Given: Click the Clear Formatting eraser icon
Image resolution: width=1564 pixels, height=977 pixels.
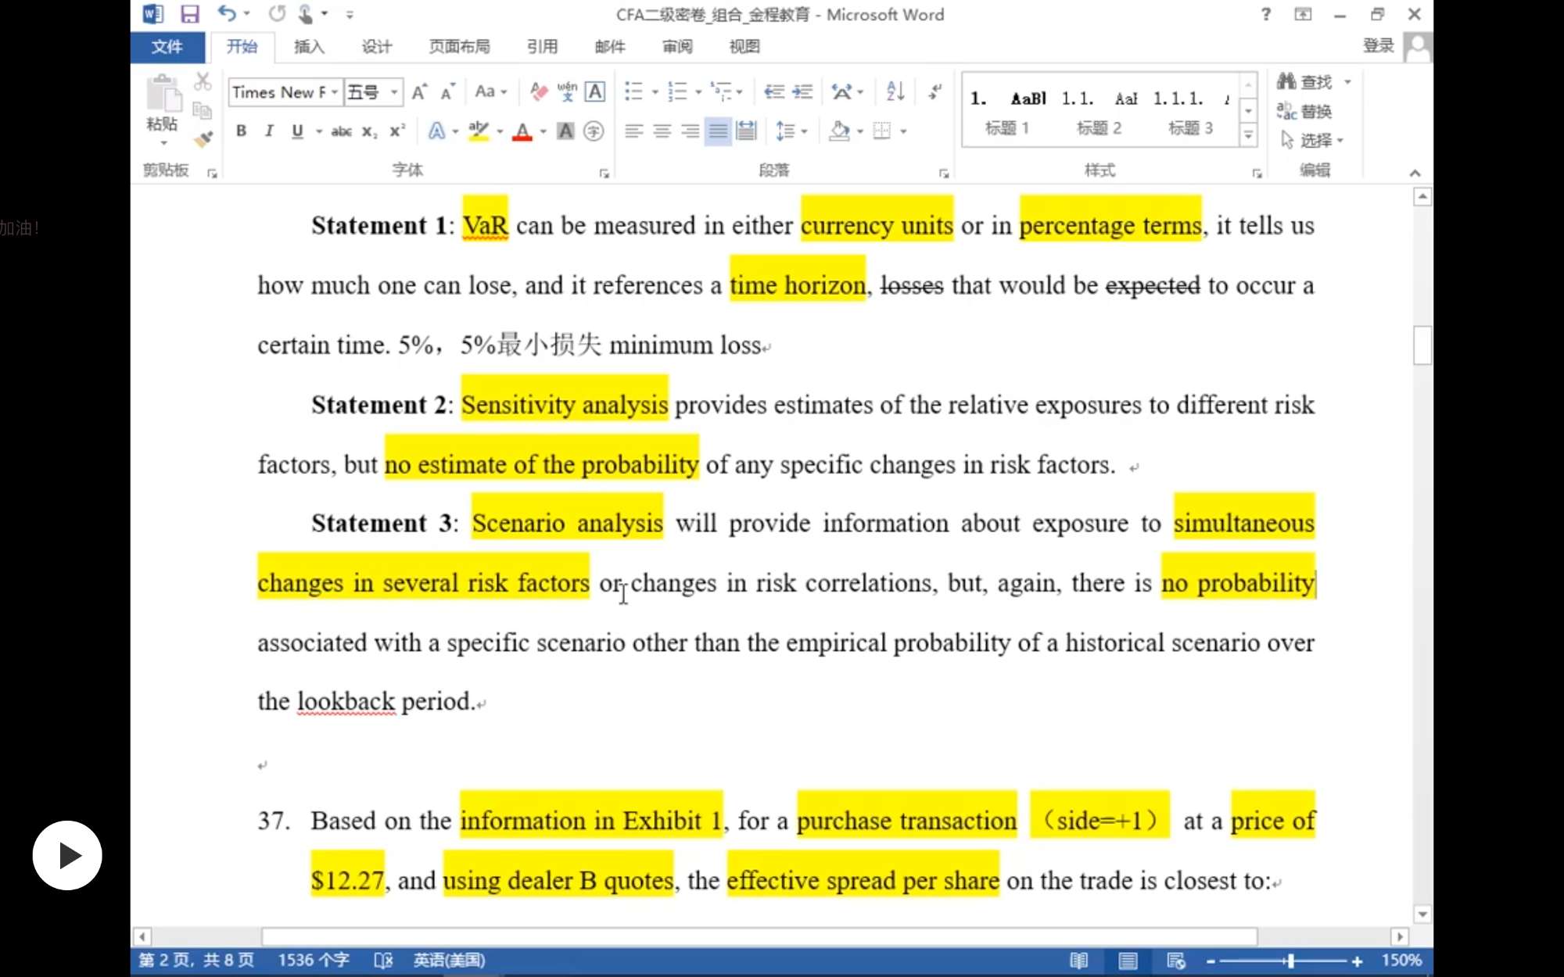Looking at the screenshot, I should pyautogui.click(x=538, y=91).
